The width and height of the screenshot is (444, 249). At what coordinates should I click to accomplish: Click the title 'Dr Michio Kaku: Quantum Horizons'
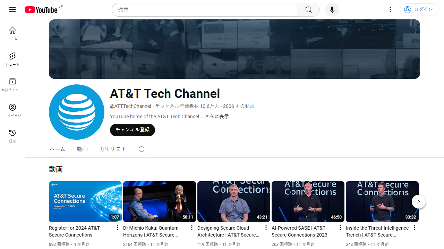[x=151, y=231]
